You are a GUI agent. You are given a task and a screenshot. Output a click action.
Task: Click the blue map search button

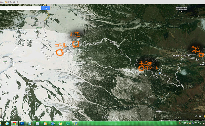click(46, 8)
